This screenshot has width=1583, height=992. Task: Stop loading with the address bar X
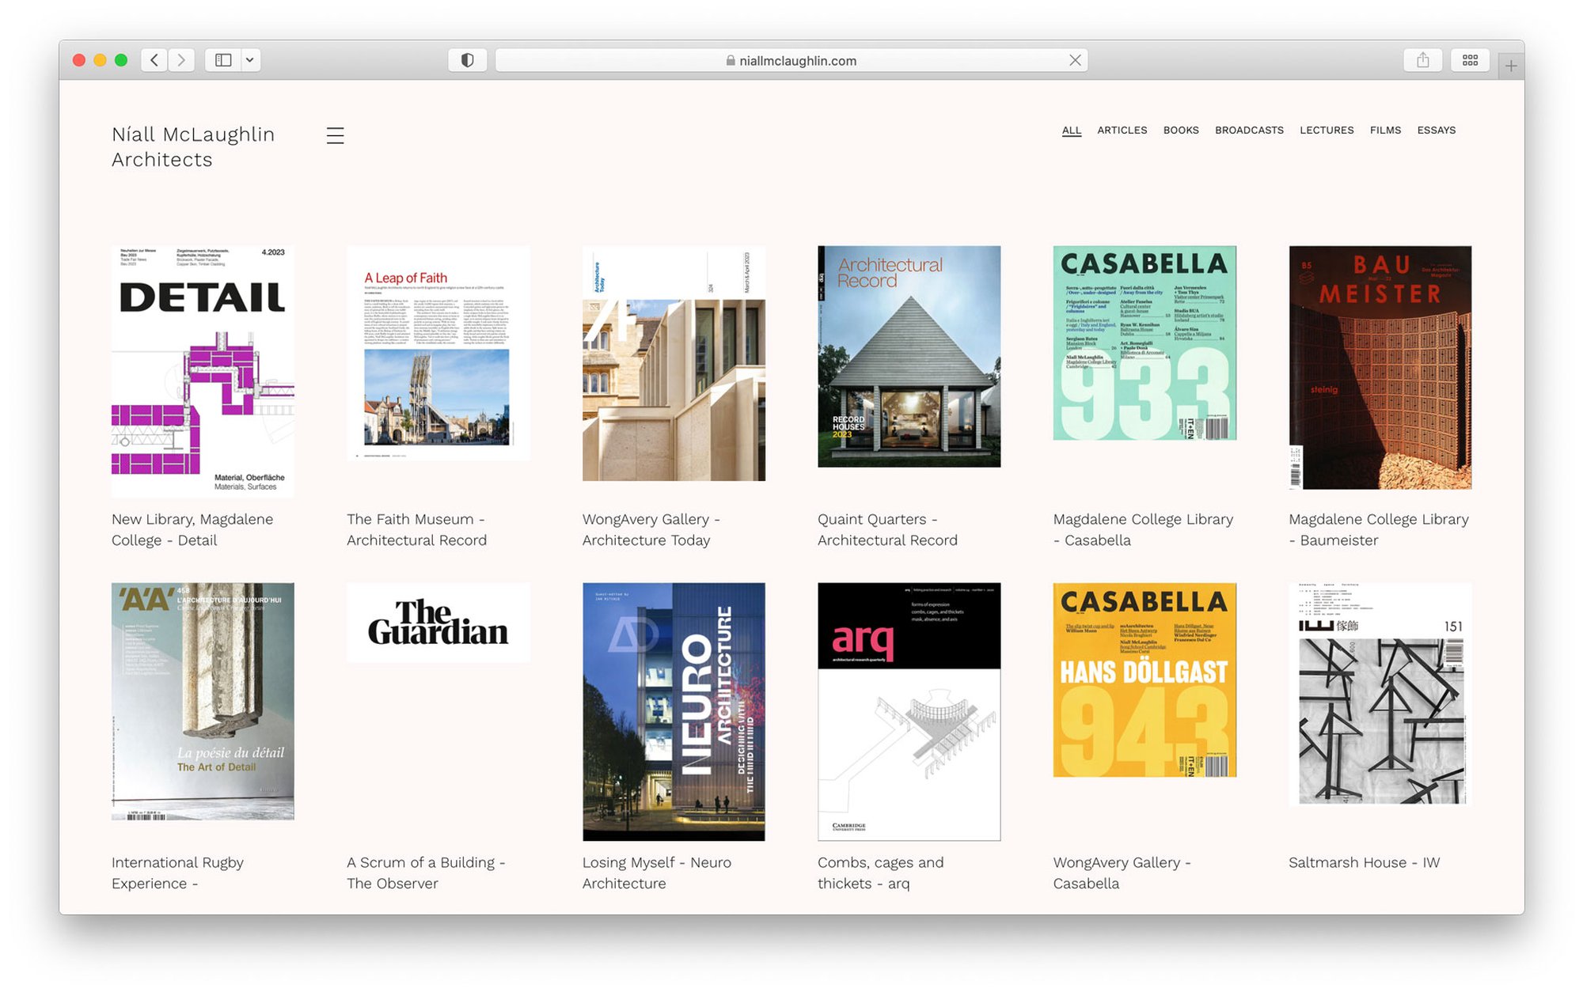pyautogui.click(x=1074, y=60)
